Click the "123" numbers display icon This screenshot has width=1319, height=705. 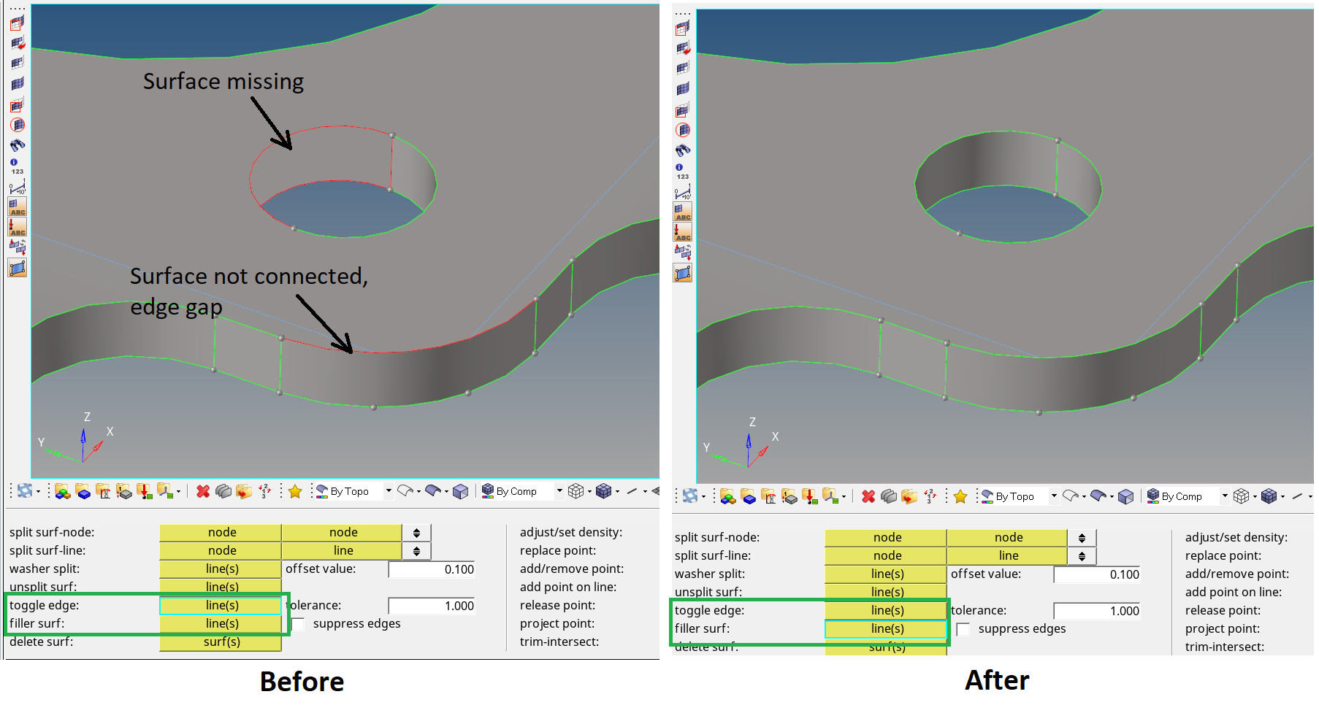[17, 170]
